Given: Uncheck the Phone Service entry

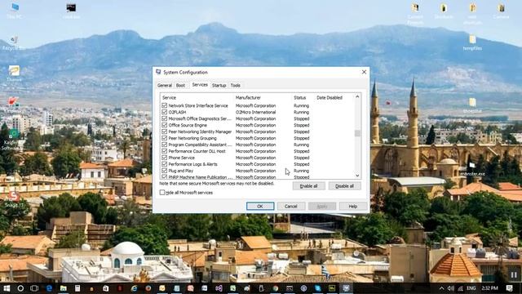Looking at the screenshot, I should (x=164, y=158).
